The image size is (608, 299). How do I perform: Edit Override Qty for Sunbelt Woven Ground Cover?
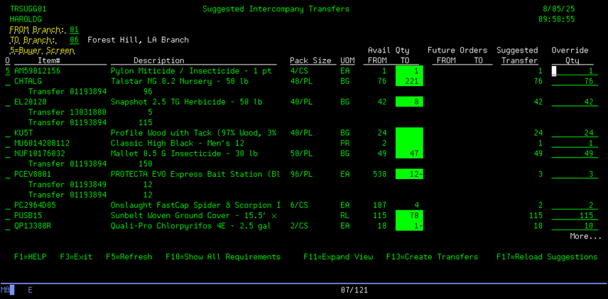coord(575,216)
